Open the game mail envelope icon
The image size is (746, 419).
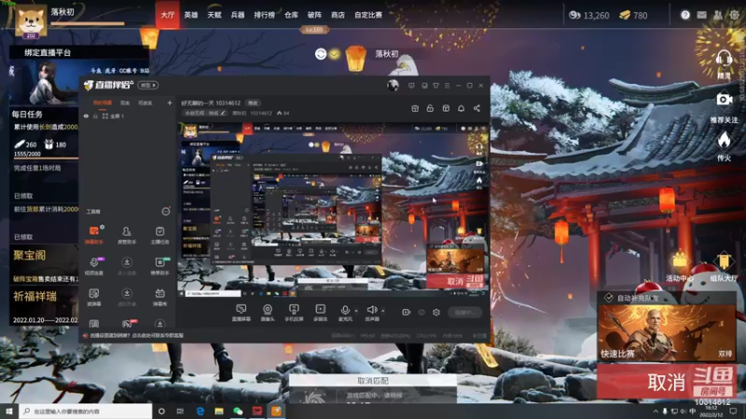[x=701, y=15]
